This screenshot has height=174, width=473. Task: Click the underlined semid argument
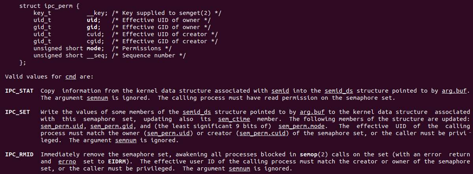click(x=280, y=91)
